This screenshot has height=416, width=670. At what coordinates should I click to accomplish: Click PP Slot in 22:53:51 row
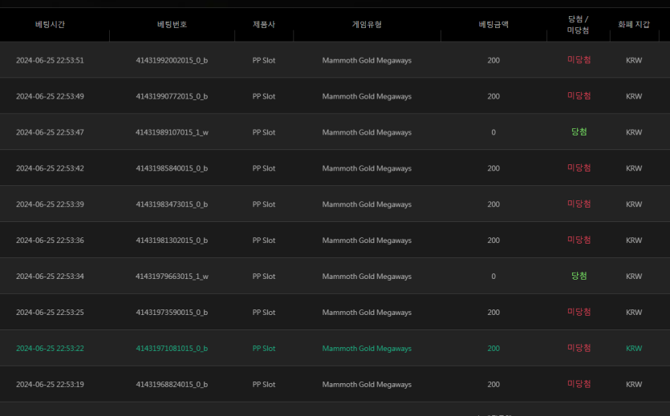coord(264,60)
